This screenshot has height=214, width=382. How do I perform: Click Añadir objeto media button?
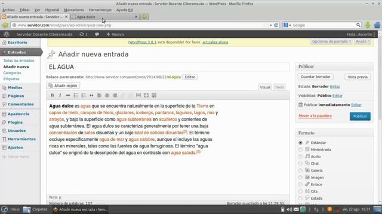click(x=63, y=86)
